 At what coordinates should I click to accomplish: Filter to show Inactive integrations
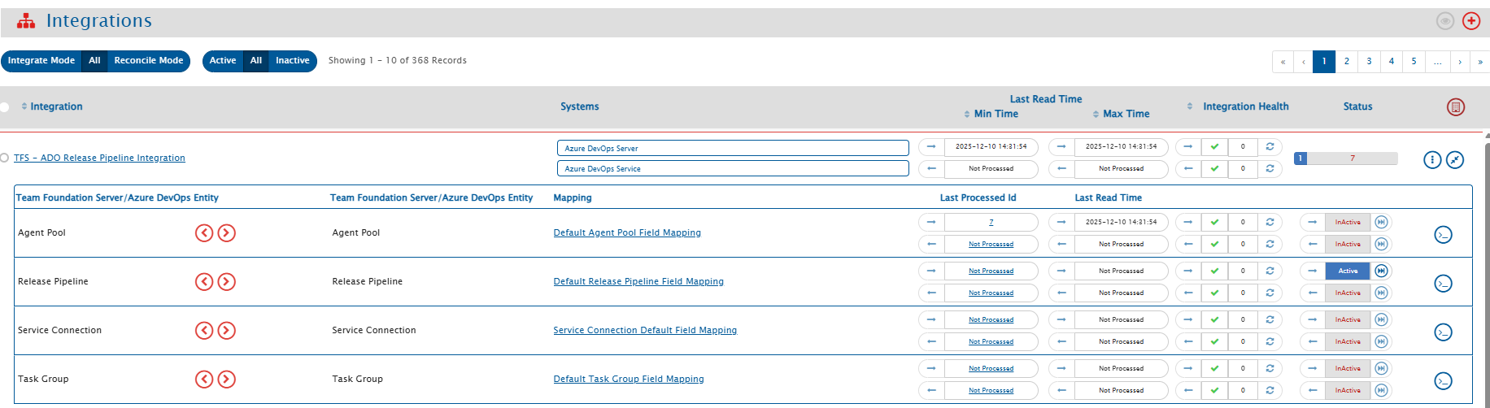pyautogui.click(x=292, y=61)
